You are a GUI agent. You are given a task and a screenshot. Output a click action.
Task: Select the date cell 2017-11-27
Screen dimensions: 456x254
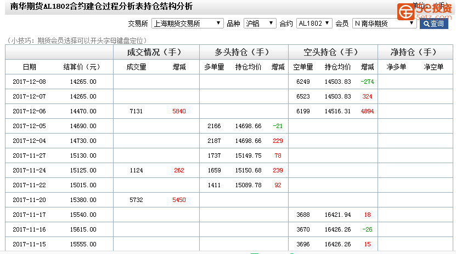click(x=30, y=155)
